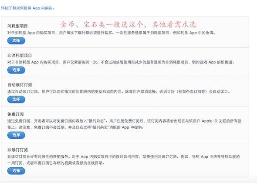Click the description mentioning 杂志订阅等
This screenshot has height=183, width=257.
coord(118,92)
